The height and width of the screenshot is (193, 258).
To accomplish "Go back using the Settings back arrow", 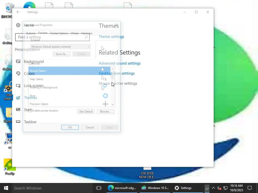I will pyautogui.click(x=18, y=12).
